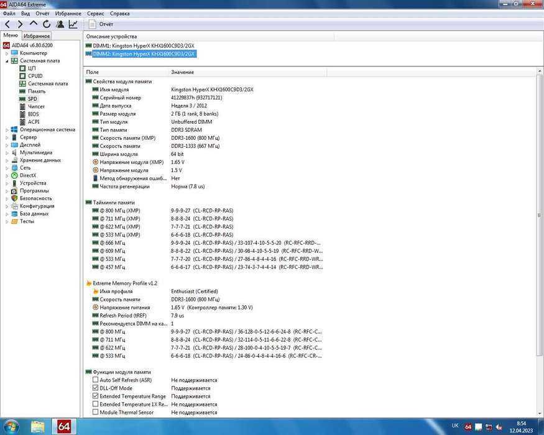Open the ACPI tree item
The image size is (544, 435).
coord(34,122)
